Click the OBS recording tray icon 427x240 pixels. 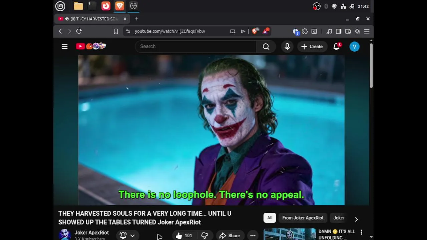pos(317,6)
